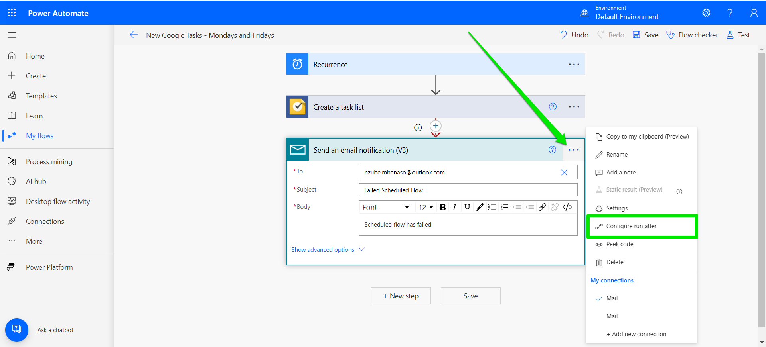Click Undo in the command bar
This screenshot has width=766, height=347.
pos(574,35)
